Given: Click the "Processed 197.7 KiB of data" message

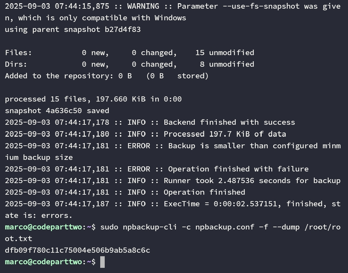Looking at the screenshot, I should (x=225, y=134).
